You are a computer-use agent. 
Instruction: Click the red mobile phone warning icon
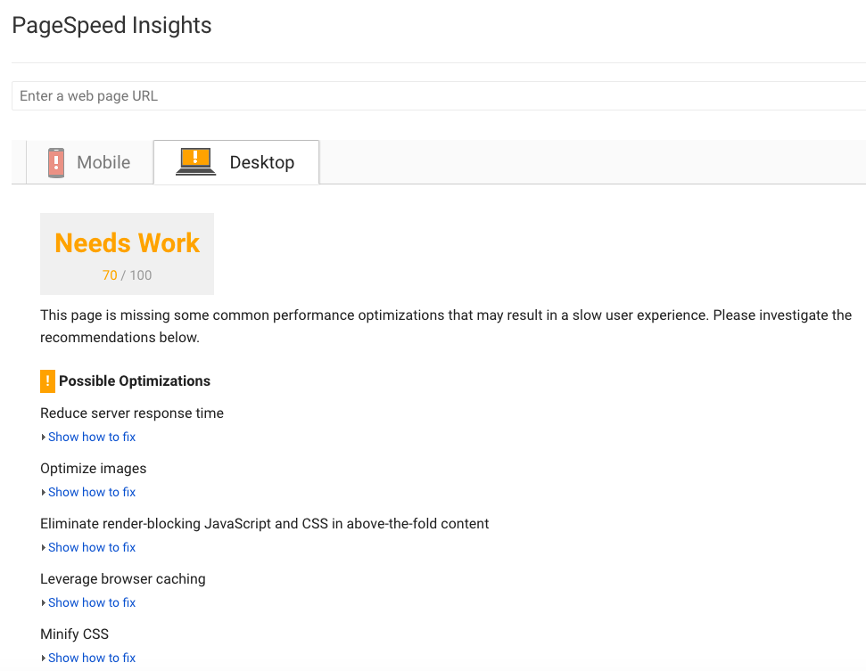[56, 163]
